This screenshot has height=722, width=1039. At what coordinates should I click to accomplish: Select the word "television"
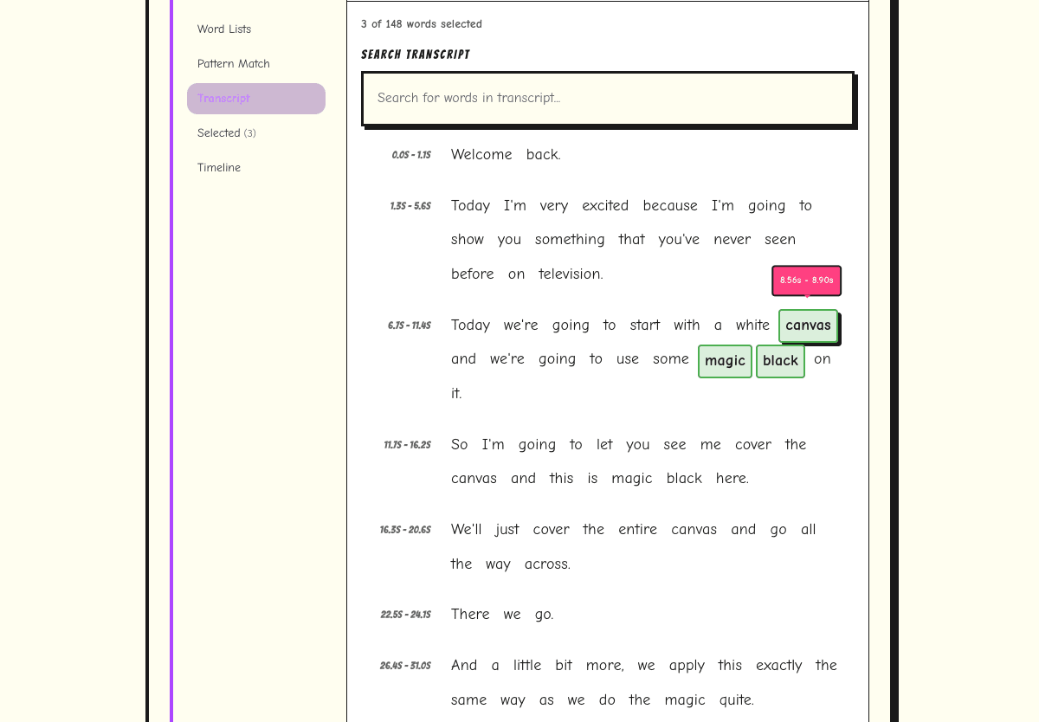(569, 274)
